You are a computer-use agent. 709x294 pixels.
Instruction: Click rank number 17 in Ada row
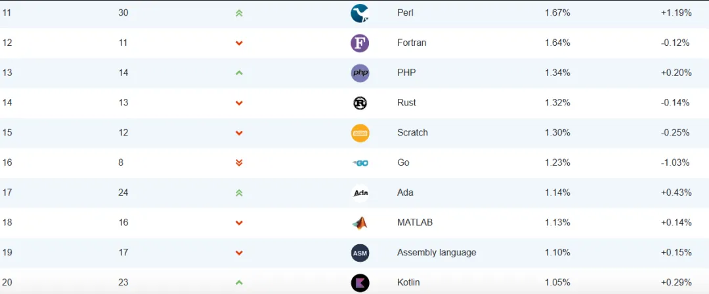[7, 193]
